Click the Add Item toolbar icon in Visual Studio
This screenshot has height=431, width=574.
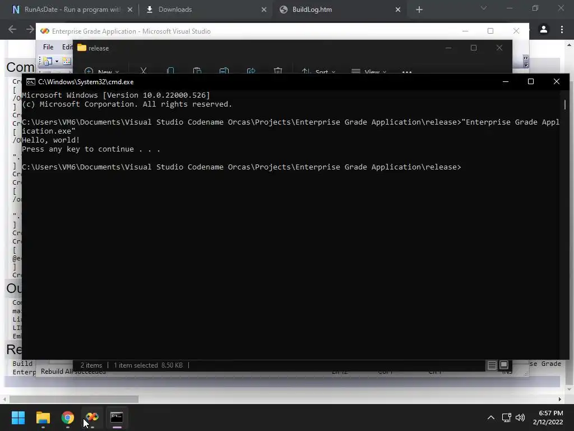click(x=67, y=61)
